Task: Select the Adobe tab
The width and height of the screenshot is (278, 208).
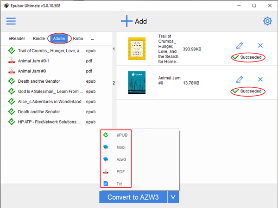Action: click(59, 38)
